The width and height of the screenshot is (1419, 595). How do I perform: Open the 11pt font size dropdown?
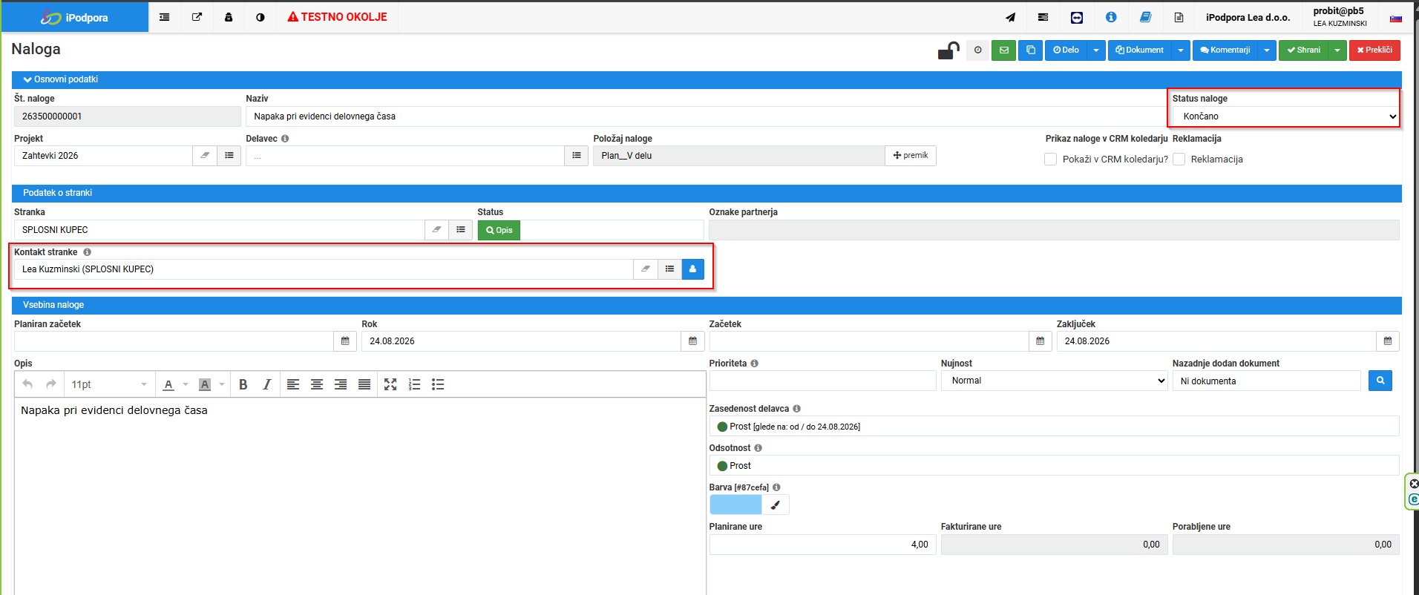(x=109, y=384)
